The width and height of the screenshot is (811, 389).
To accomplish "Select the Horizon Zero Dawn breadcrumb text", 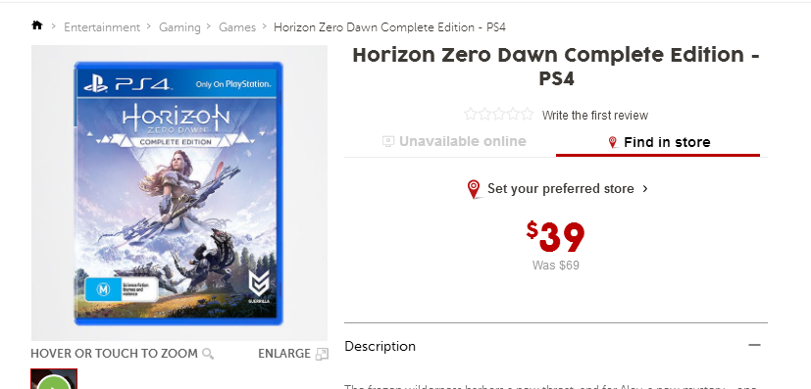I will point(389,26).
